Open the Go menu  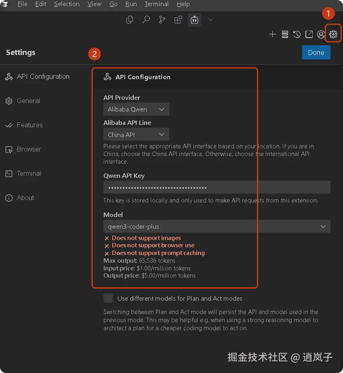[x=114, y=4]
